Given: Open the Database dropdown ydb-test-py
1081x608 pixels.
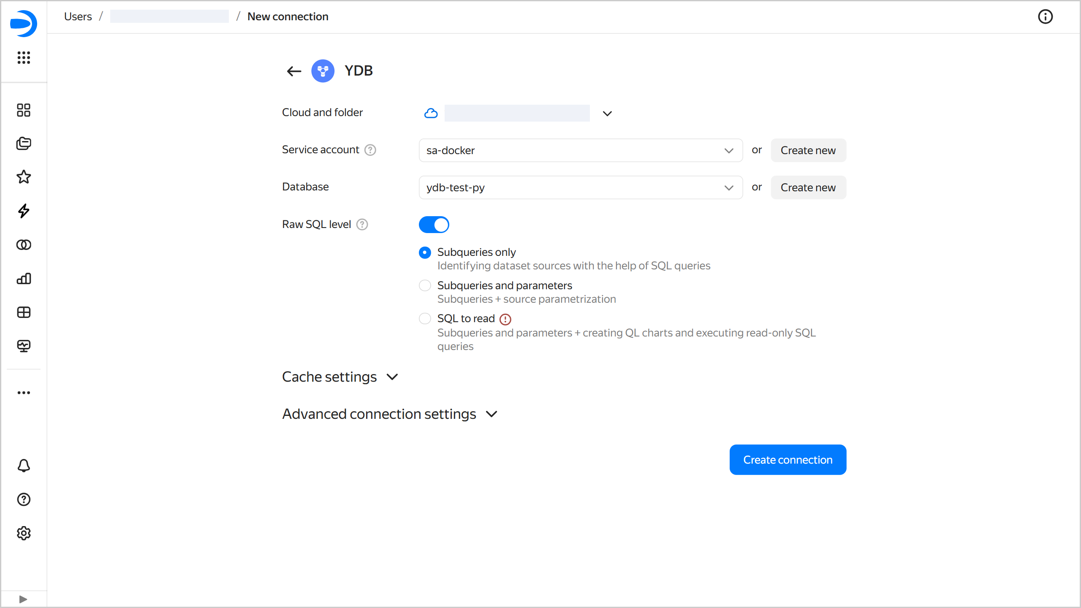Looking at the screenshot, I should pyautogui.click(x=581, y=187).
